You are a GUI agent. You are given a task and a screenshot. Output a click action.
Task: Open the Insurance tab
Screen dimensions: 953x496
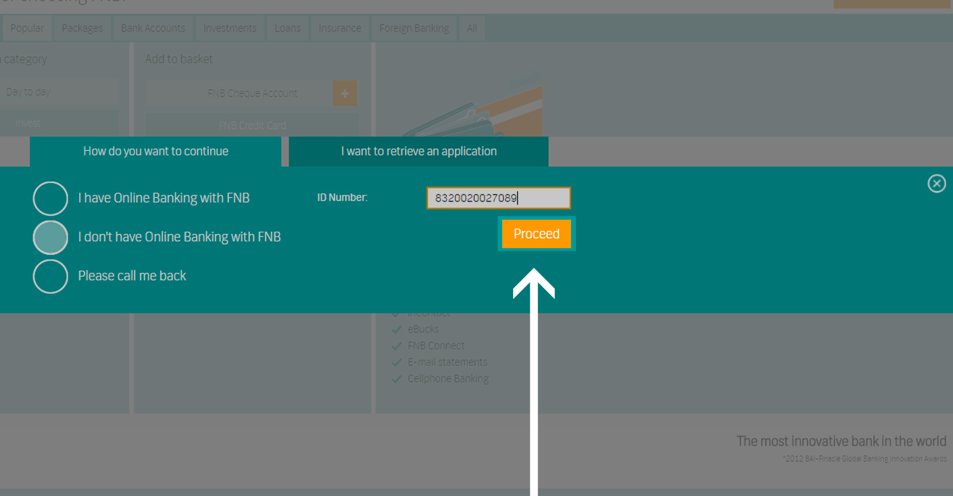[x=340, y=28]
